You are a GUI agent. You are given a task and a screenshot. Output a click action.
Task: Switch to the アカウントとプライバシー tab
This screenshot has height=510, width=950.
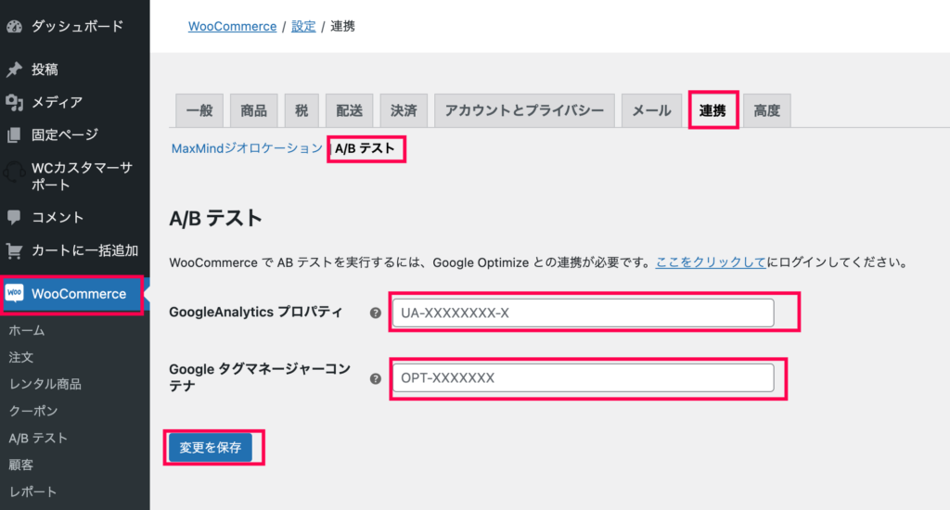click(x=524, y=111)
